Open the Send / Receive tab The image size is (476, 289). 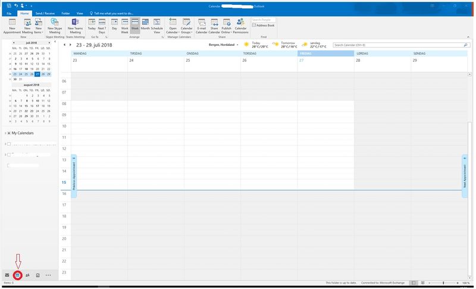click(x=46, y=12)
